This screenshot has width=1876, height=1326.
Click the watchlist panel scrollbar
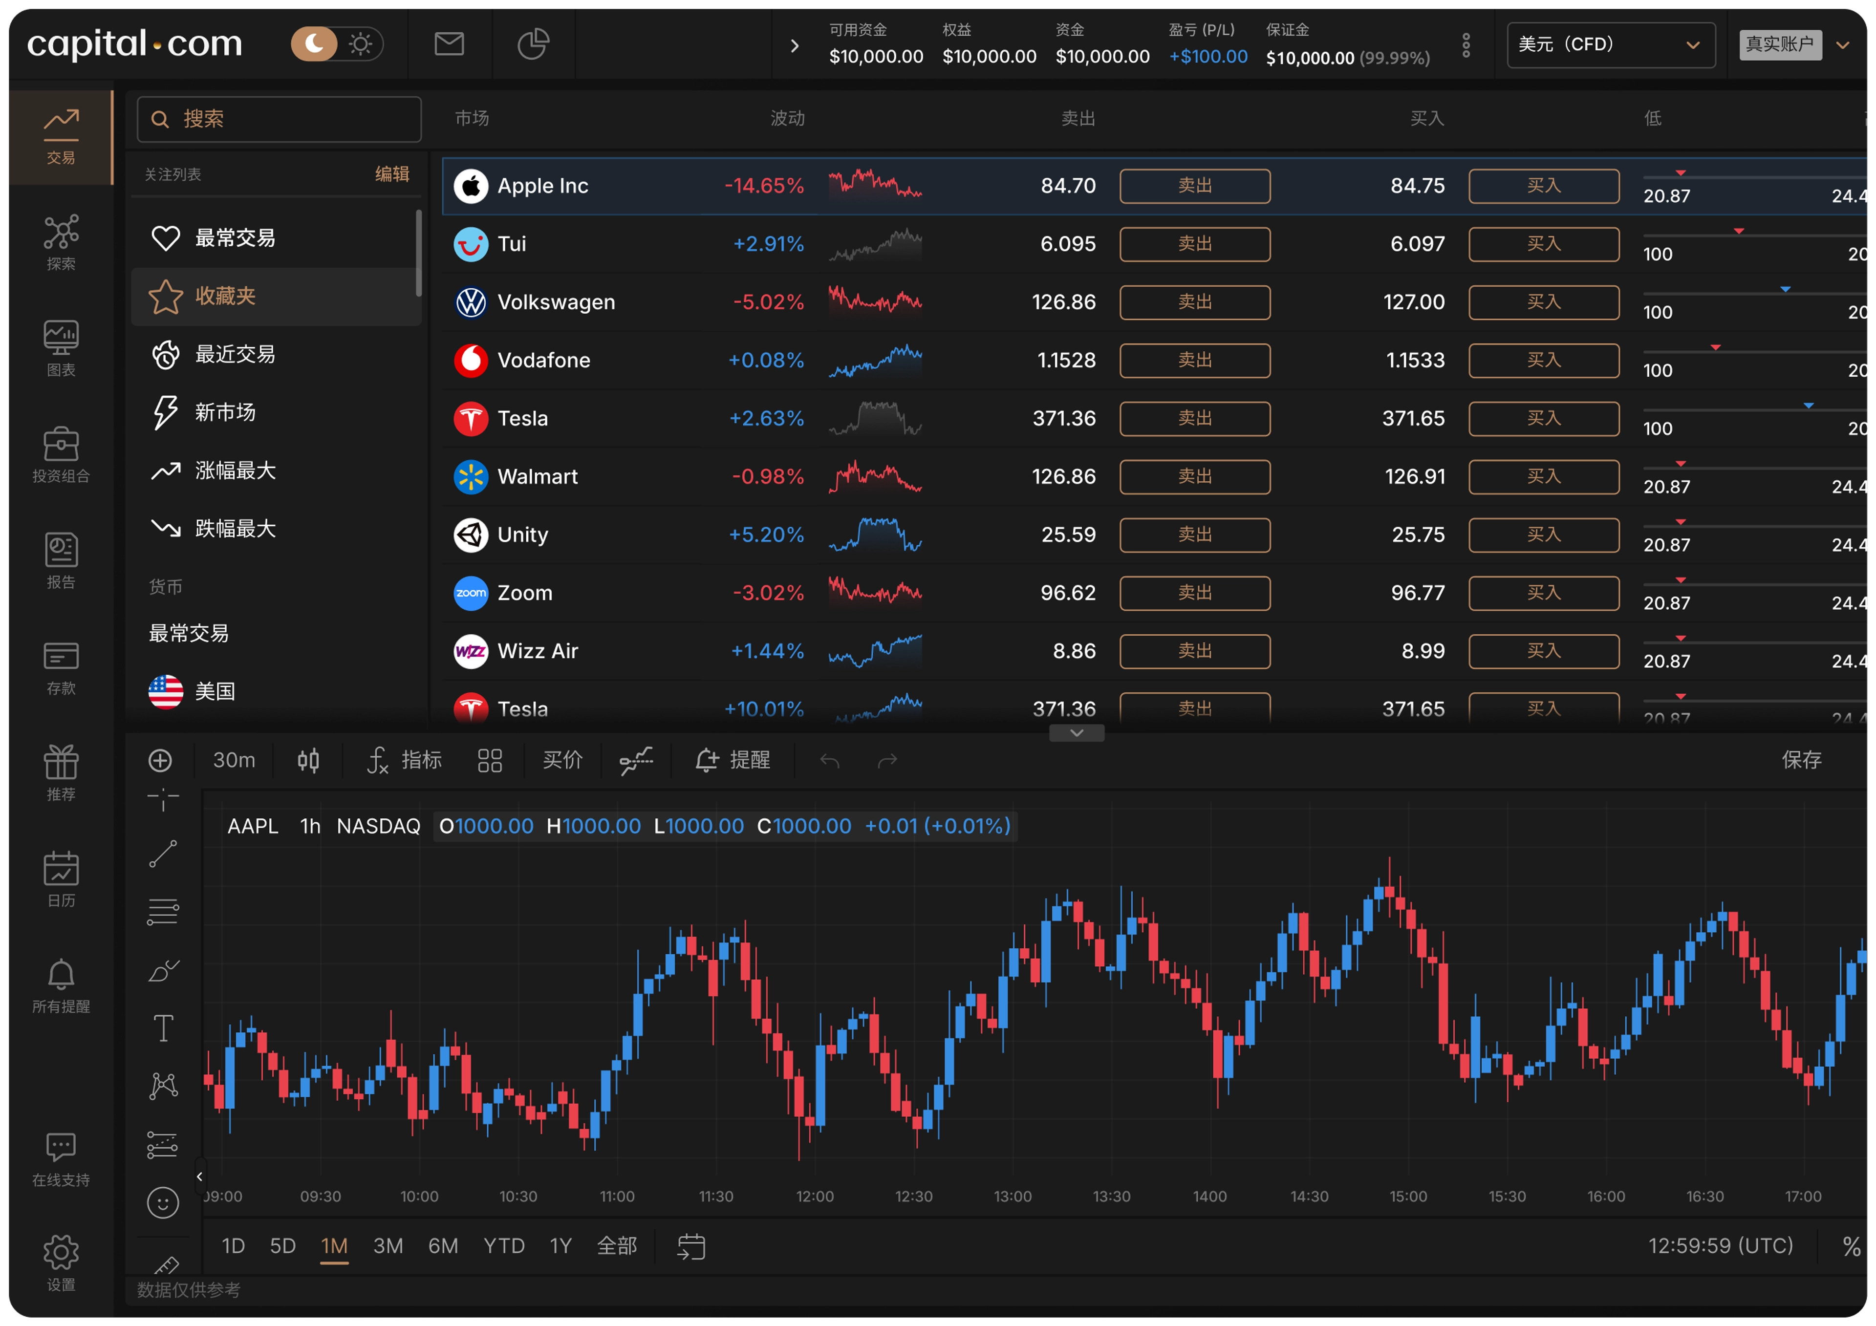pyautogui.click(x=418, y=254)
